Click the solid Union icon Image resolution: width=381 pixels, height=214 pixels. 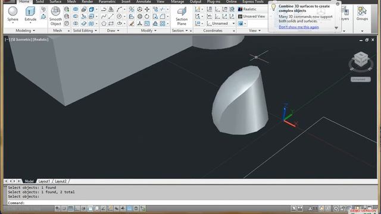point(76,10)
